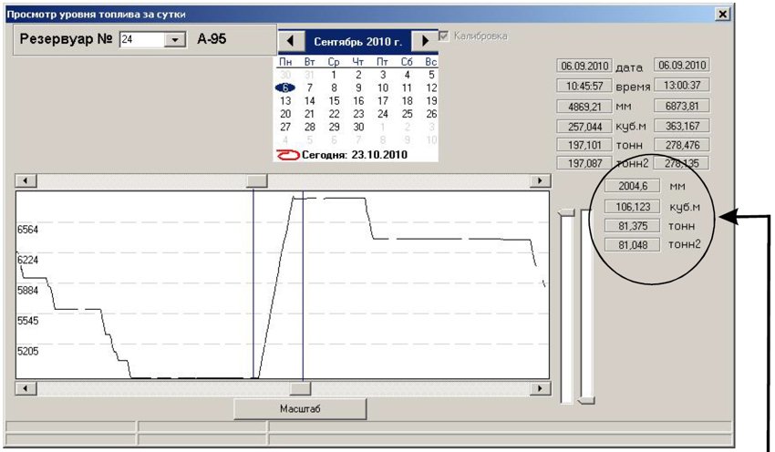Select September 15 in the calendar
This screenshot has width=775, height=452.
pyautogui.click(x=334, y=101)
